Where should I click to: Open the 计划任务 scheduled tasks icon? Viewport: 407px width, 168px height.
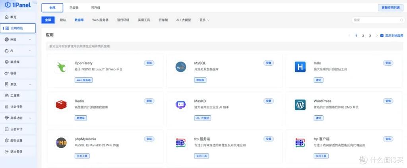click(7, 107)
